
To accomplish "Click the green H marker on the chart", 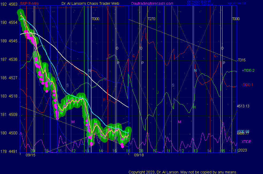I will coord(194,107).
